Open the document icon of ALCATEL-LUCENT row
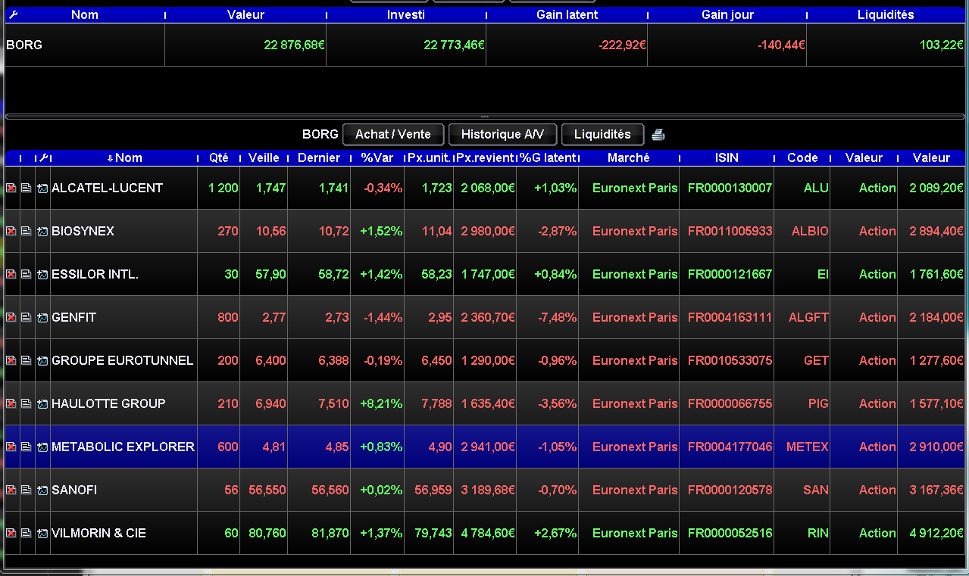 27,188
